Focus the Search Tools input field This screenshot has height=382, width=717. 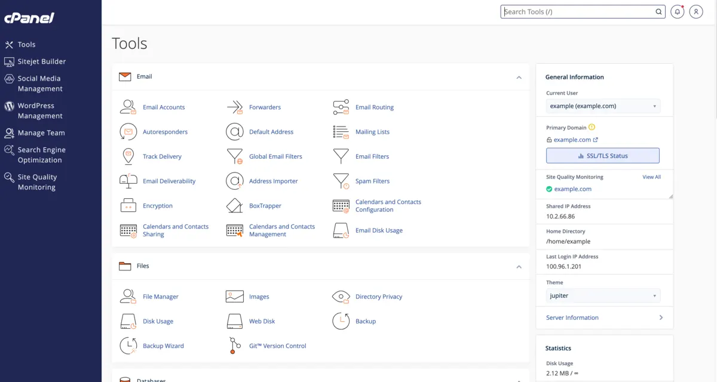[577, 11]
